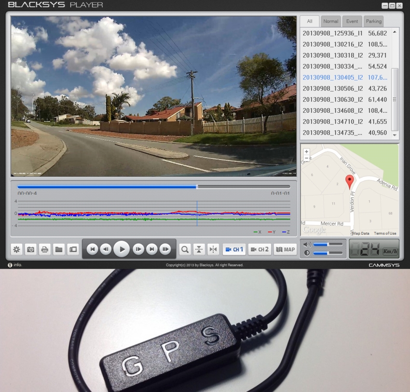
Task: Mute audio with the speaker icon
Action: pos(307,244)
